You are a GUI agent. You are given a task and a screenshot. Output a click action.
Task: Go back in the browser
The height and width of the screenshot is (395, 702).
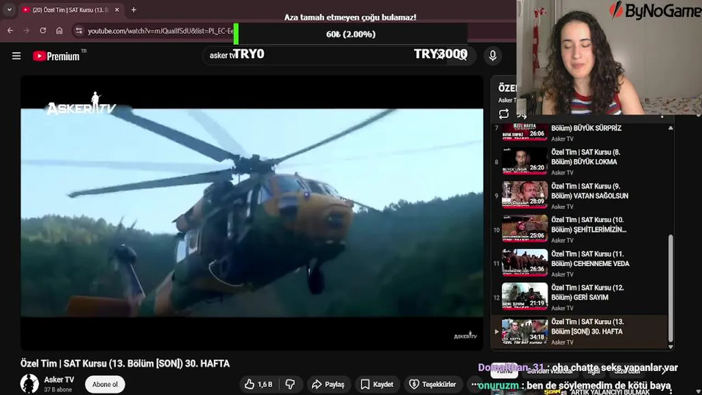click(10, 31)
